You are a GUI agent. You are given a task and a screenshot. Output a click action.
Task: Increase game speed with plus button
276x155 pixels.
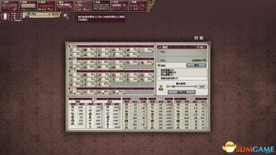click(x=53, y=14)
